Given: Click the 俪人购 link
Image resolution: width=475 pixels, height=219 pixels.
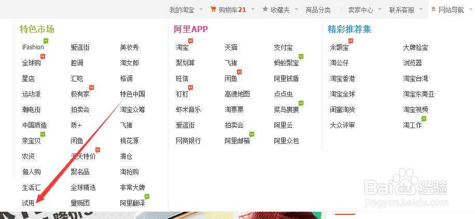Looking at the screenshot, I should coord(32,172).
